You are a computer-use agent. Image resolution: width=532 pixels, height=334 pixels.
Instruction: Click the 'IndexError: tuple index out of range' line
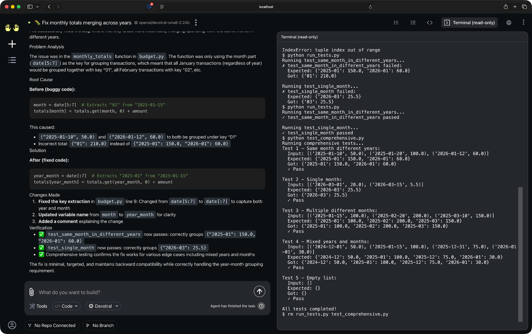click(x=331, y=50)
